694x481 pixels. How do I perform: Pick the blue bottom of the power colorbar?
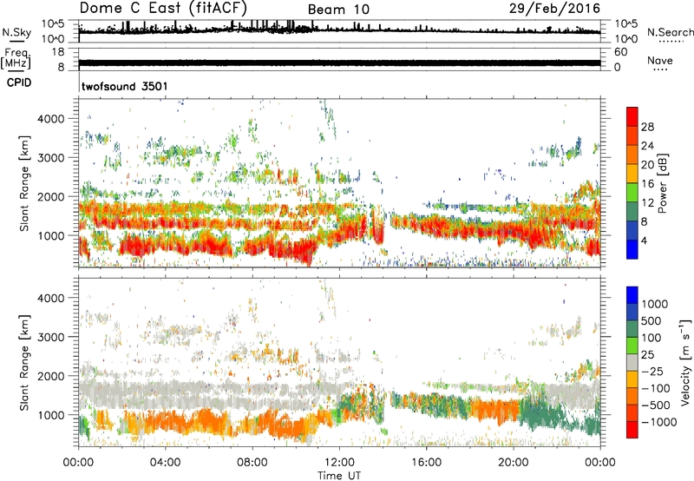pyautogui.click(x=632, y=249)
